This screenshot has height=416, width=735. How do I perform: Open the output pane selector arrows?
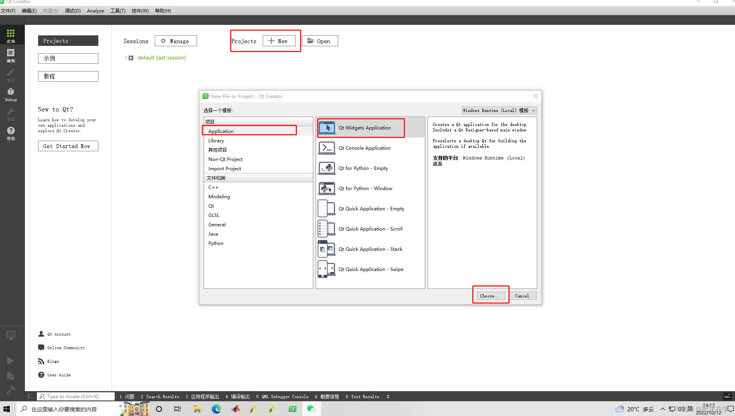388,397
